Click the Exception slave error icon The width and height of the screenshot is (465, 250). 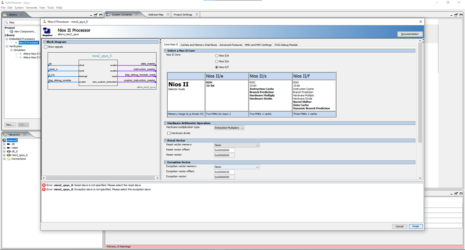[44, 189]
